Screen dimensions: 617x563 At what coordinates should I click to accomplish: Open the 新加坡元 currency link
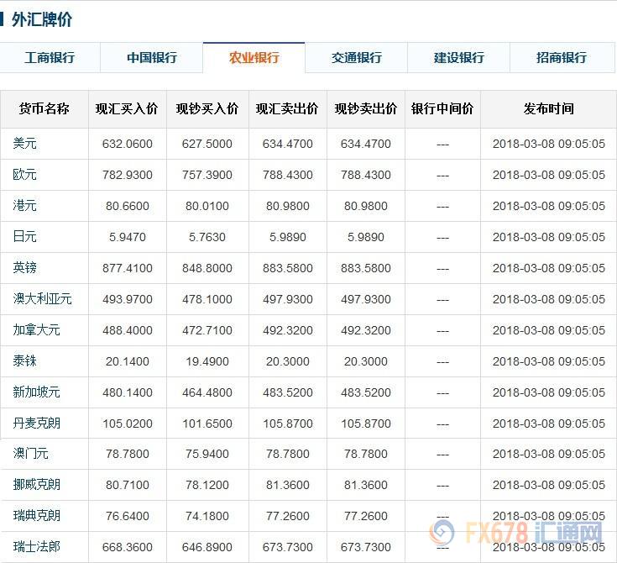[x=36, y=392]
